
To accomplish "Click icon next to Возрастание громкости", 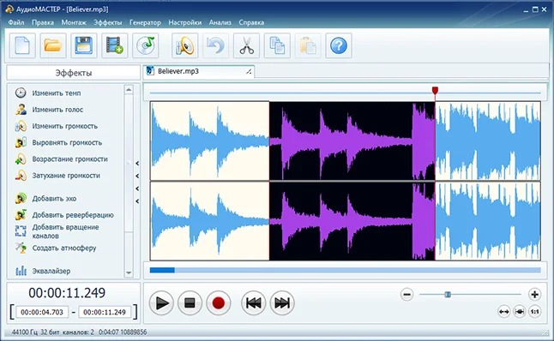I will (21, 159).
